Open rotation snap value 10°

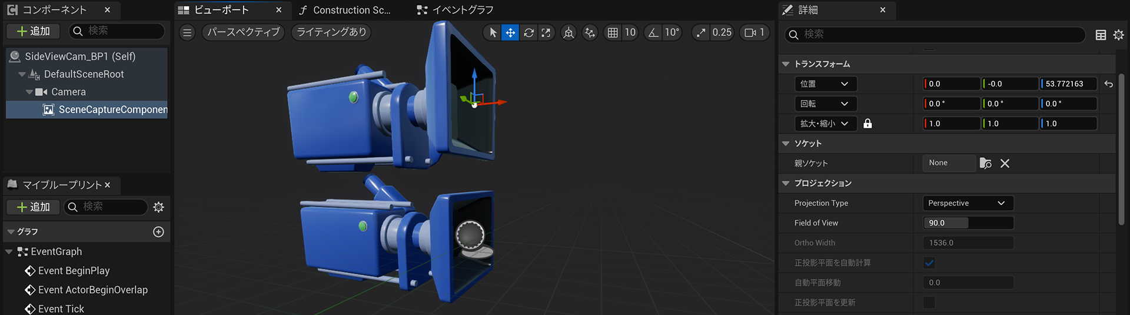[x=672, y=32]
